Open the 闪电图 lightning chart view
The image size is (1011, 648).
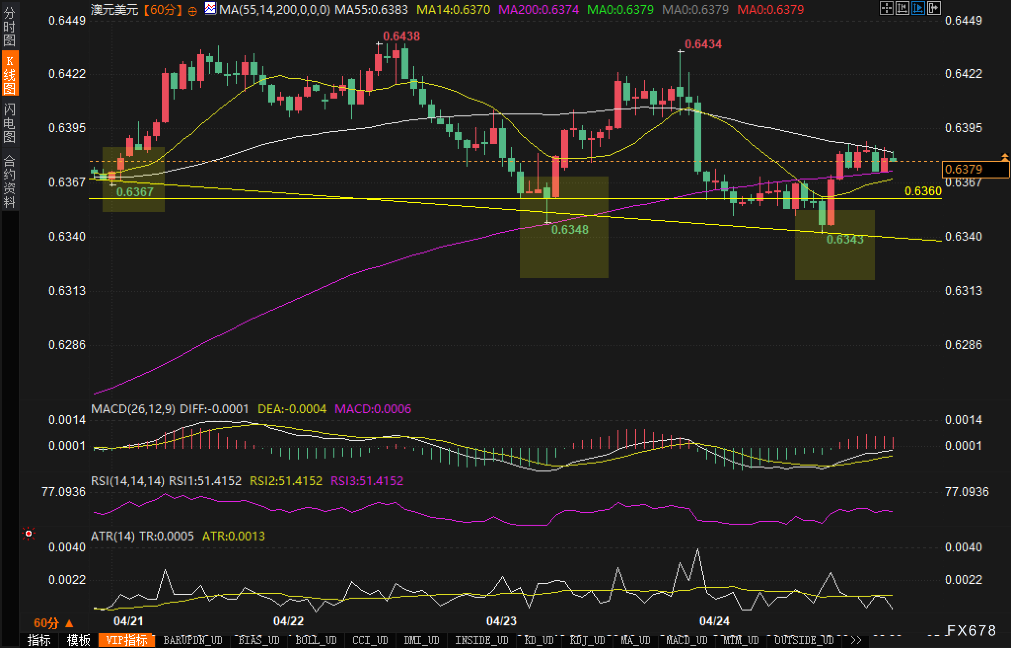point(9,123)
